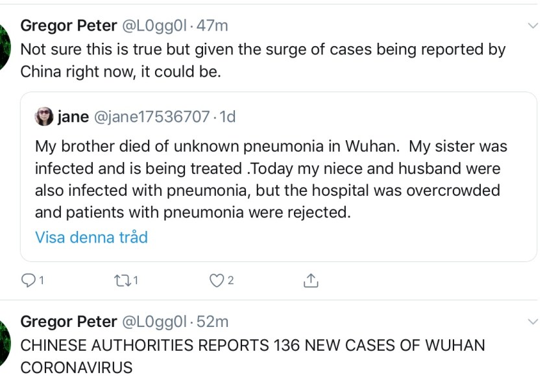Click the 1d timestamp on quoted tweet
The width and height of the screenshot is (545, 384).
pos(228,117)
